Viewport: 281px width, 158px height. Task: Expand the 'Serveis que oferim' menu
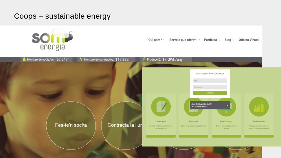click(x=184, y=40)
